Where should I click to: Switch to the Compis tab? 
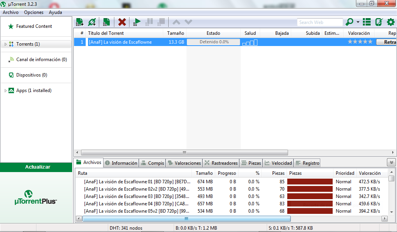[x=153, y=163]
